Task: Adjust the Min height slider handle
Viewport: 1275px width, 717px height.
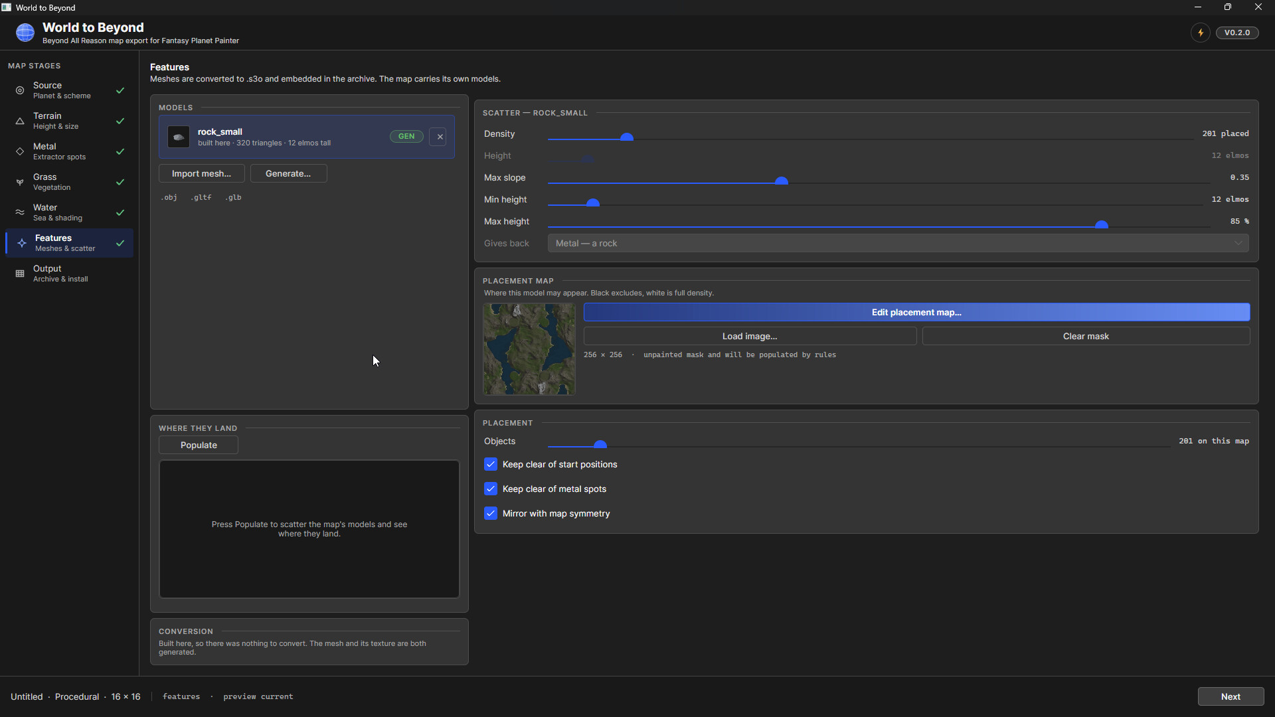Action: click(593, 203)
